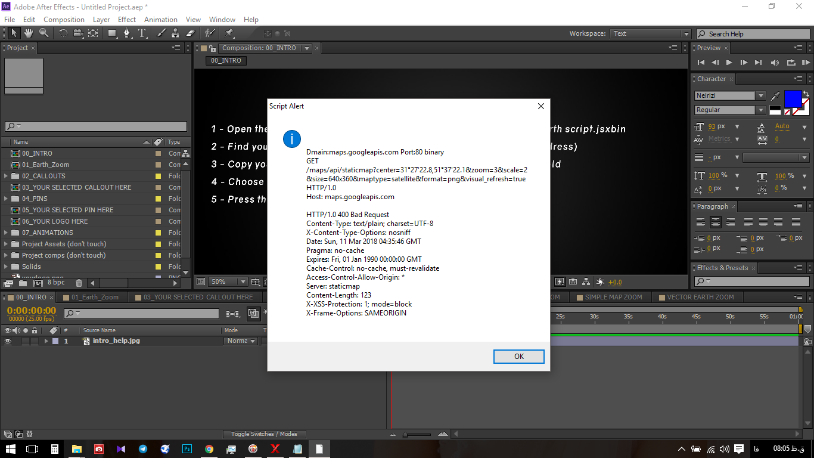Open the Composition 00_INTRO viewer dropdown
Screen dimensions: 814x458
(x=307, y=48)
